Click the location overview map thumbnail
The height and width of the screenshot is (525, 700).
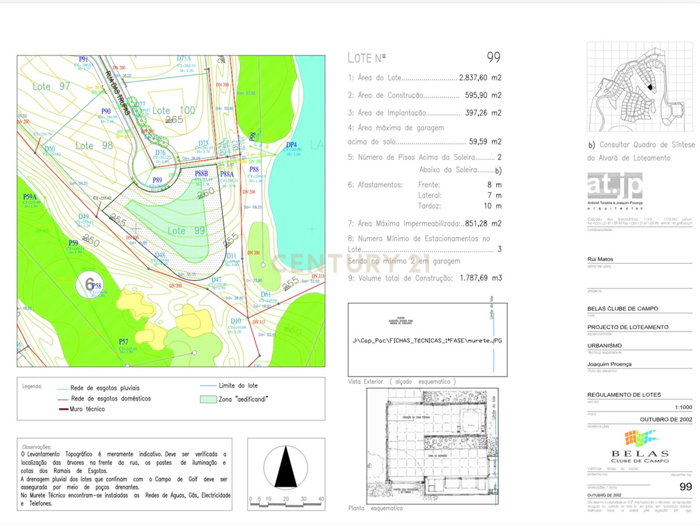coord(640,87)
